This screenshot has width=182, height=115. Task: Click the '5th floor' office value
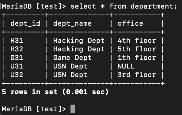137,49
